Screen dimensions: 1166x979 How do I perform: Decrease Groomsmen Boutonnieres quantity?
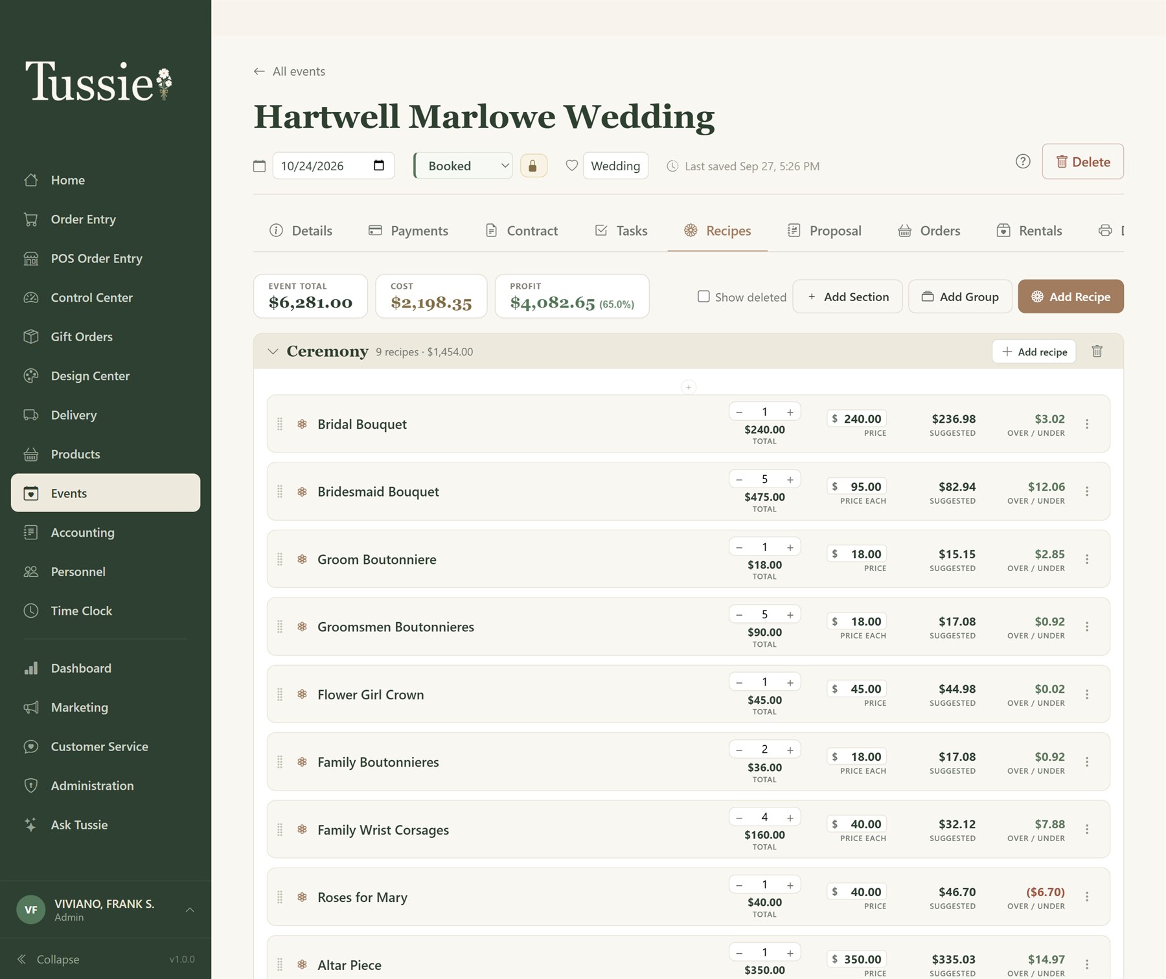pos(739,614)
